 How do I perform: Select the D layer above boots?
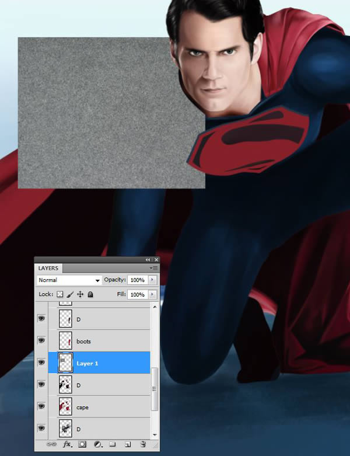[99, 319]
